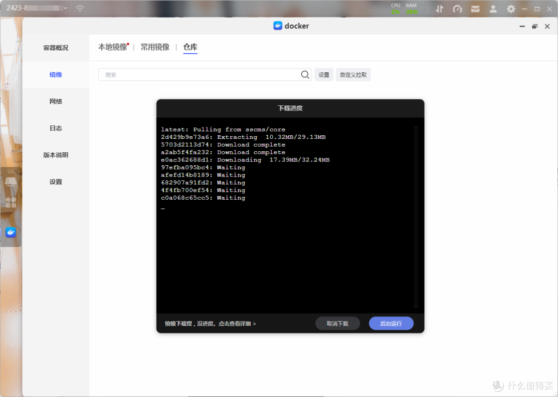The height and width of the screenshot is (397, 558).
Task: Click the 设置 button next to search box
Action: pos(324,75)
